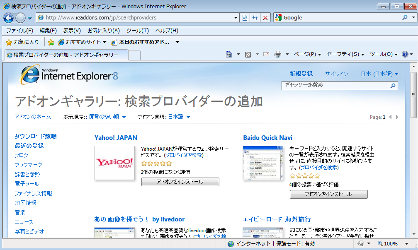Open the 辞書と参照 category
This screenshot has height=250, width=418.
pyautogui.click(x=28, y=174)
